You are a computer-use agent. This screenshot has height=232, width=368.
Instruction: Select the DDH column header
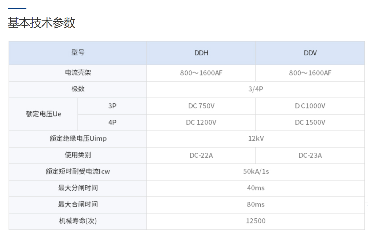201,53
